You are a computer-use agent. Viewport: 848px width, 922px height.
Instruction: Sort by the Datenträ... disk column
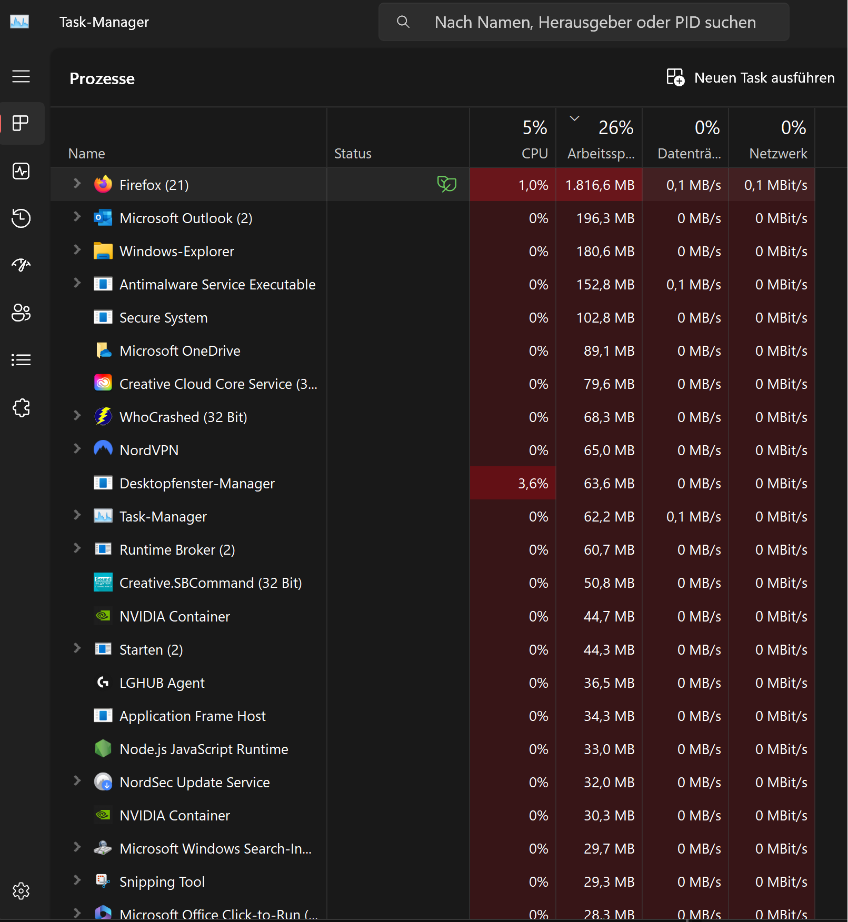pos(685,138)
